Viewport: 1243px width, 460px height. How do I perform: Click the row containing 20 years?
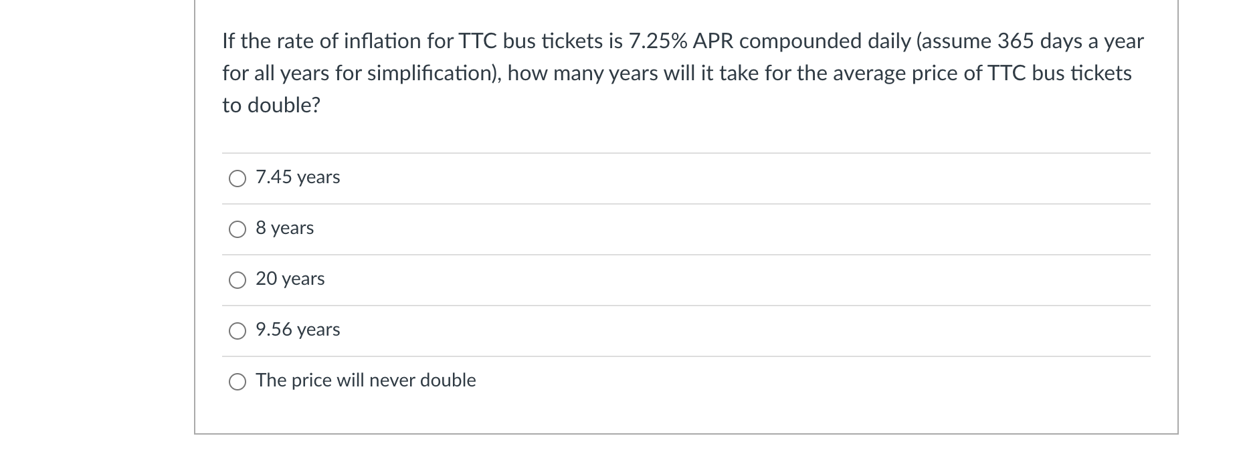tap(602, 279)
